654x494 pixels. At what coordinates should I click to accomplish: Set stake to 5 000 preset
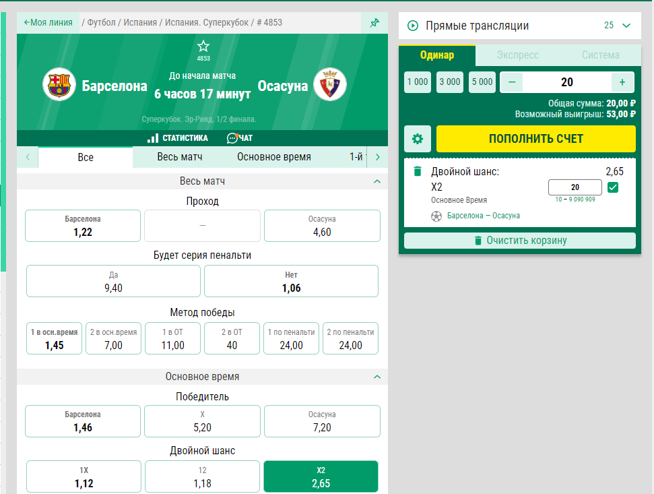[482, 82]
